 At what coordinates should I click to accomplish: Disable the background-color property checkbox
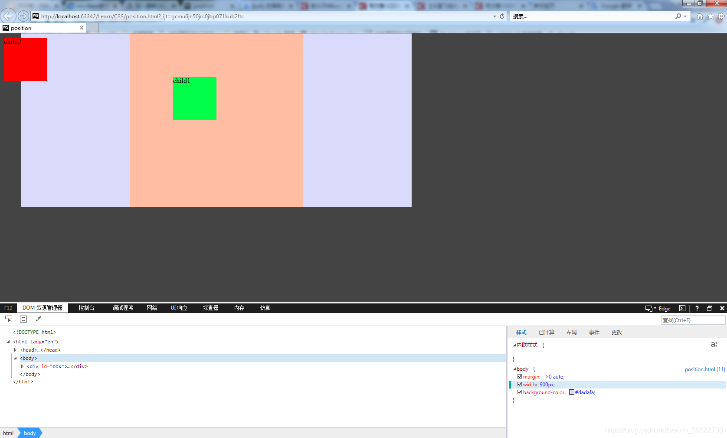(x=520, y=392)
